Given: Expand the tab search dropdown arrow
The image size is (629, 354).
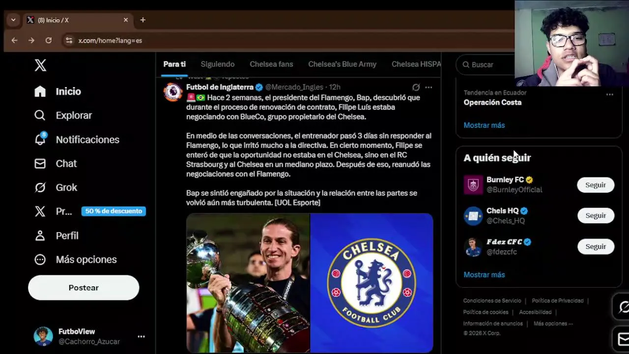Looking at the screenshot, I should pos(13,20).
